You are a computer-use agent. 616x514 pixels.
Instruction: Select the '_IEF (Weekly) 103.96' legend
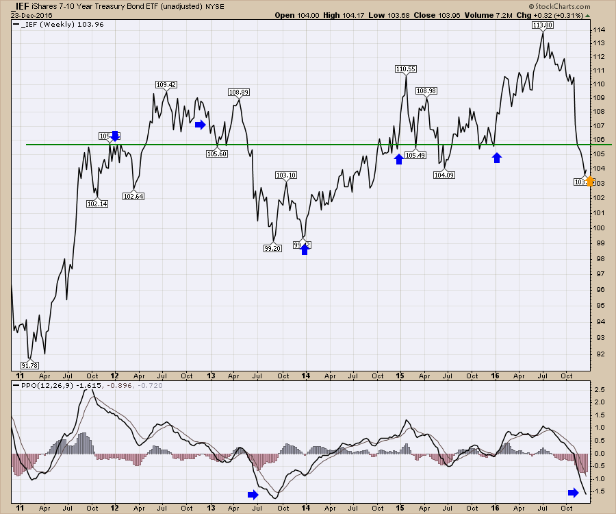point(59,25)
